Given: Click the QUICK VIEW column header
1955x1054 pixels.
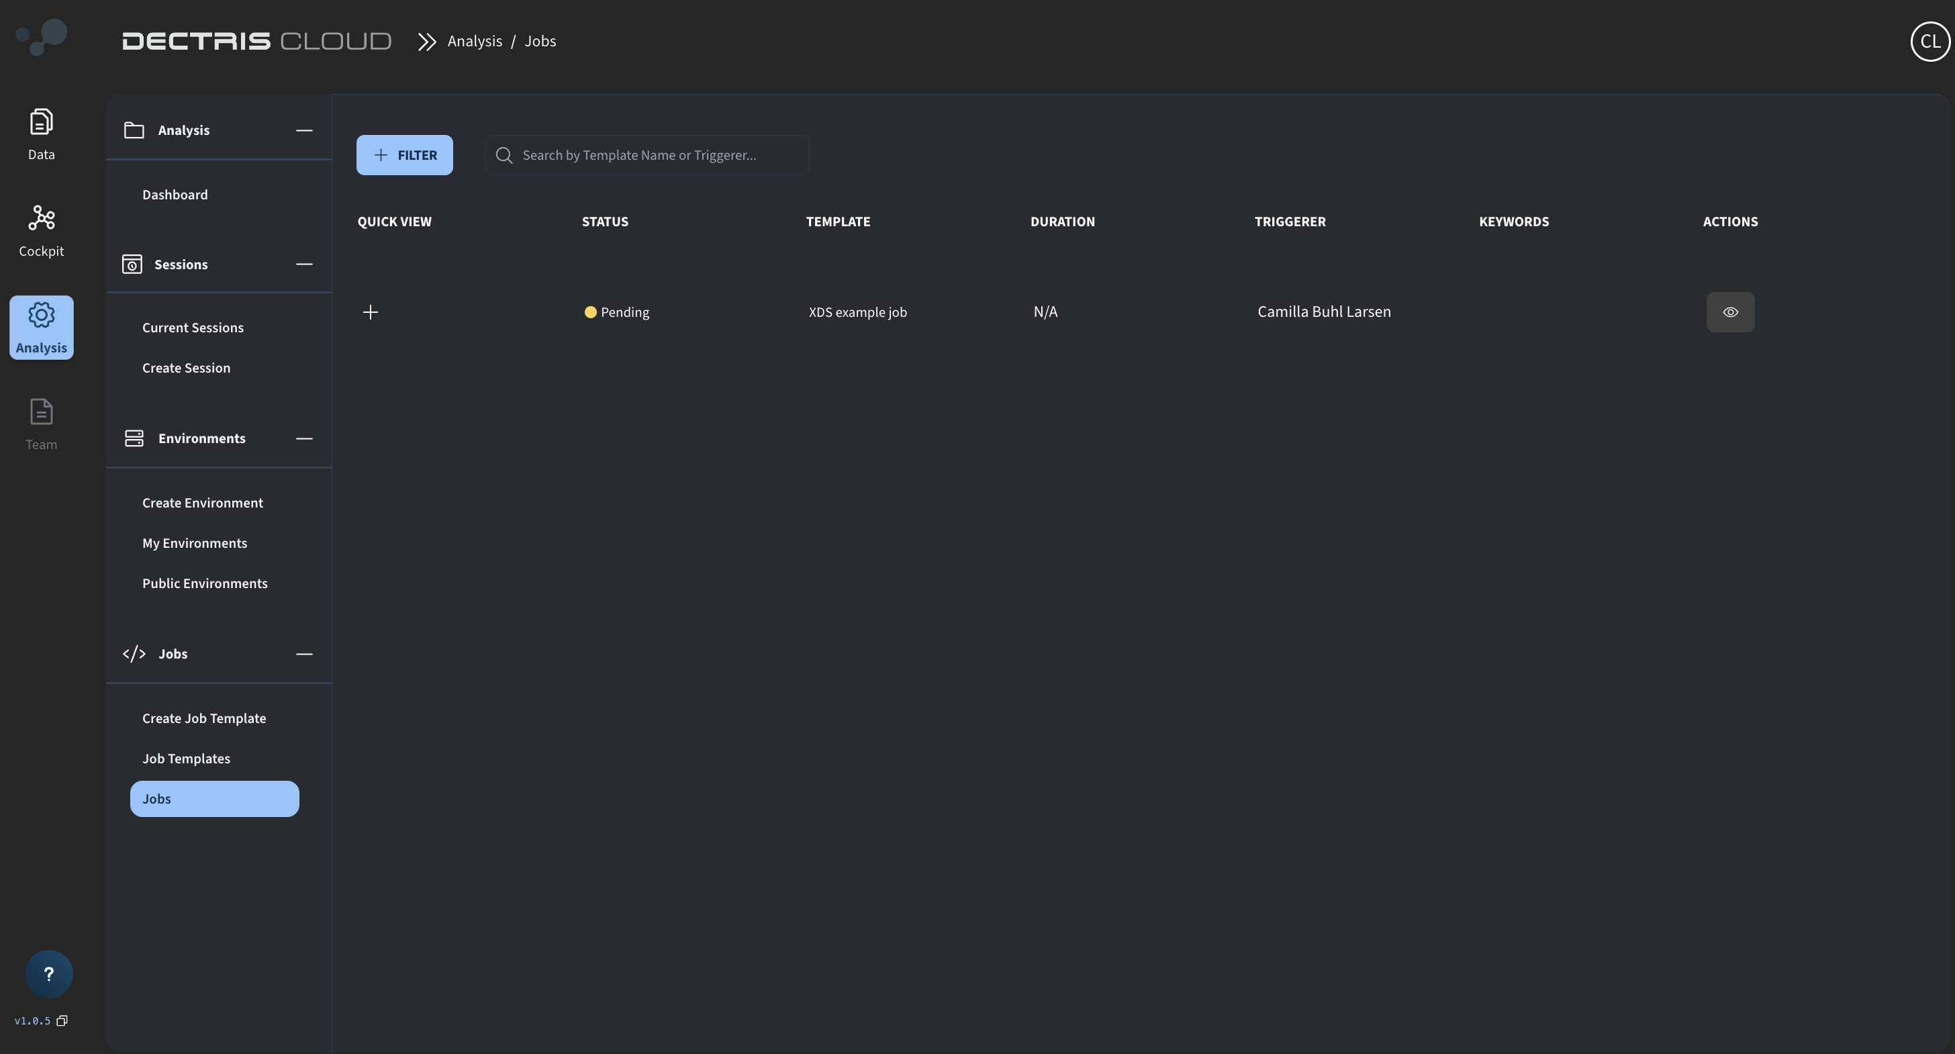Looking at the screenshot, I should 394,222.
